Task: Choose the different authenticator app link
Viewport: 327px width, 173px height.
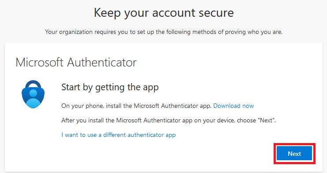Action: (x=118, y=135)
